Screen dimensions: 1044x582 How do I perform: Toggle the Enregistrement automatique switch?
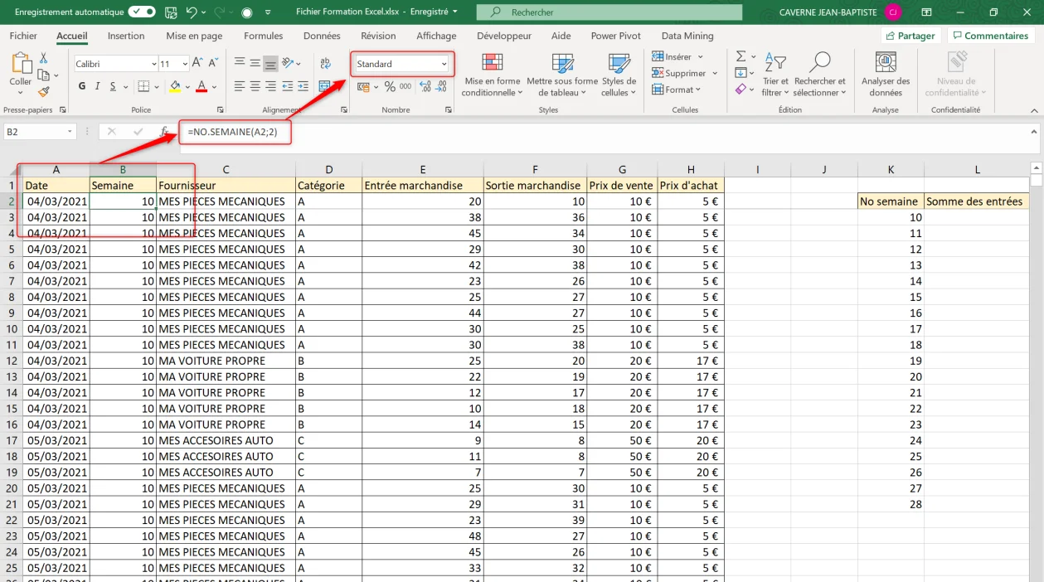tap(142, 12)
